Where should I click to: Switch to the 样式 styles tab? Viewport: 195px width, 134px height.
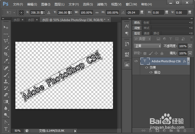coord(147,28)
